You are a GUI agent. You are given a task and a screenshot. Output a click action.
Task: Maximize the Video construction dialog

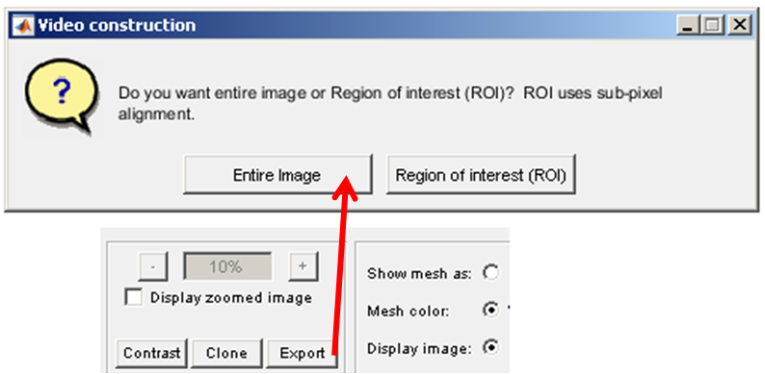[713, 25]
